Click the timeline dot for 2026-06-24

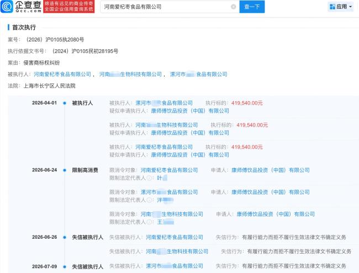tap(65, 170)
